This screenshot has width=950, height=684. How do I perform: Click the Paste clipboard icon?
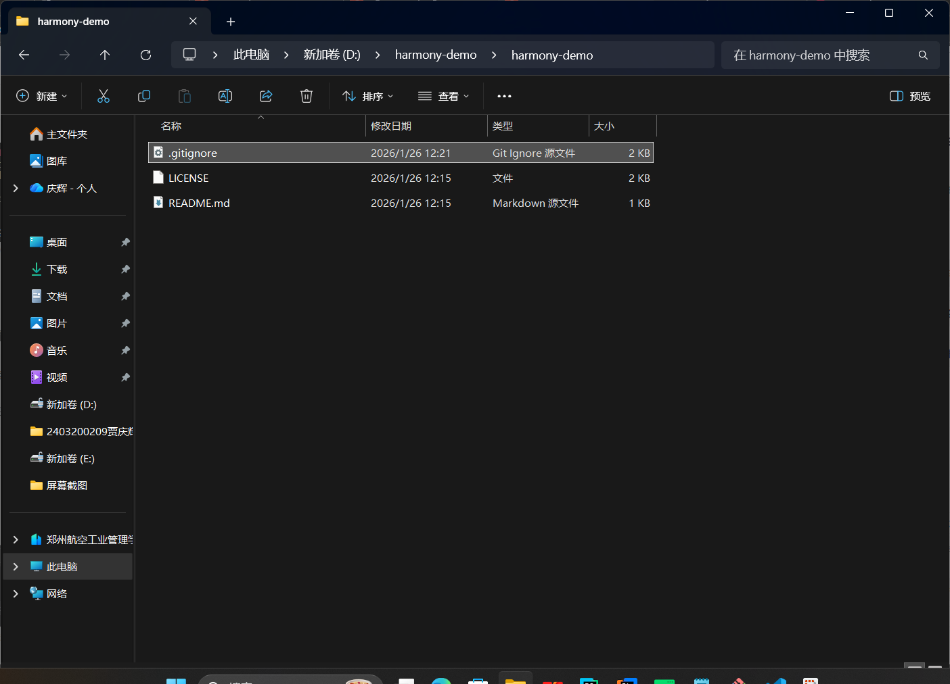coord(185,96)
